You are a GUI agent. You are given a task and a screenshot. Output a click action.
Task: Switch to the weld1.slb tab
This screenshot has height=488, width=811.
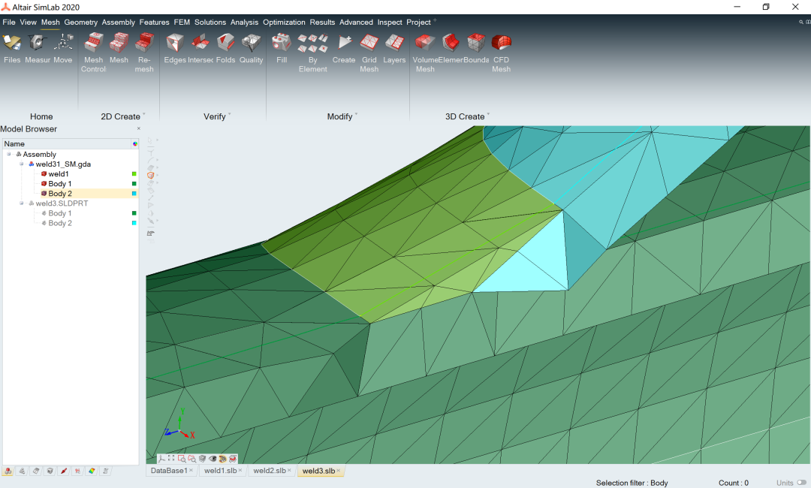220,471
